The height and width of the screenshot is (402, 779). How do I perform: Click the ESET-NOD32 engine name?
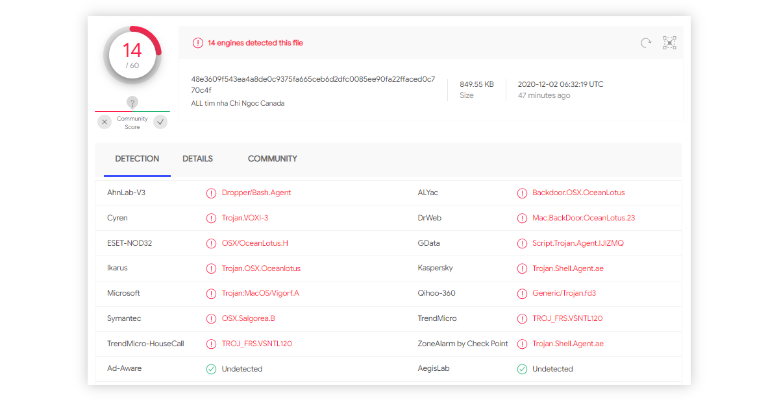(129, 243)
